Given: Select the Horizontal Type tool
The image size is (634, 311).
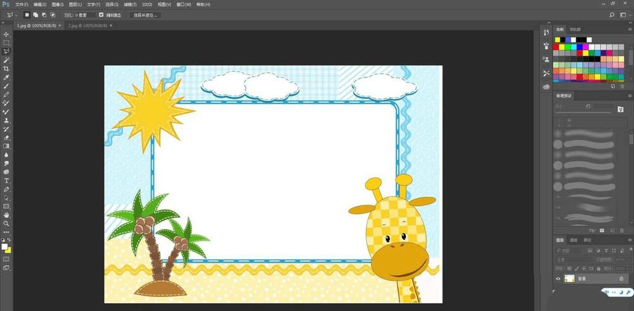Looking at the screenshot, I should pos(6,181).
